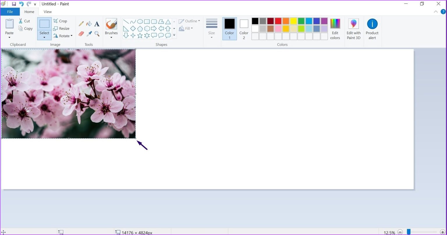Click the Crop tool
This screenshot has height=235, width=447.
(x=61, y=21)
